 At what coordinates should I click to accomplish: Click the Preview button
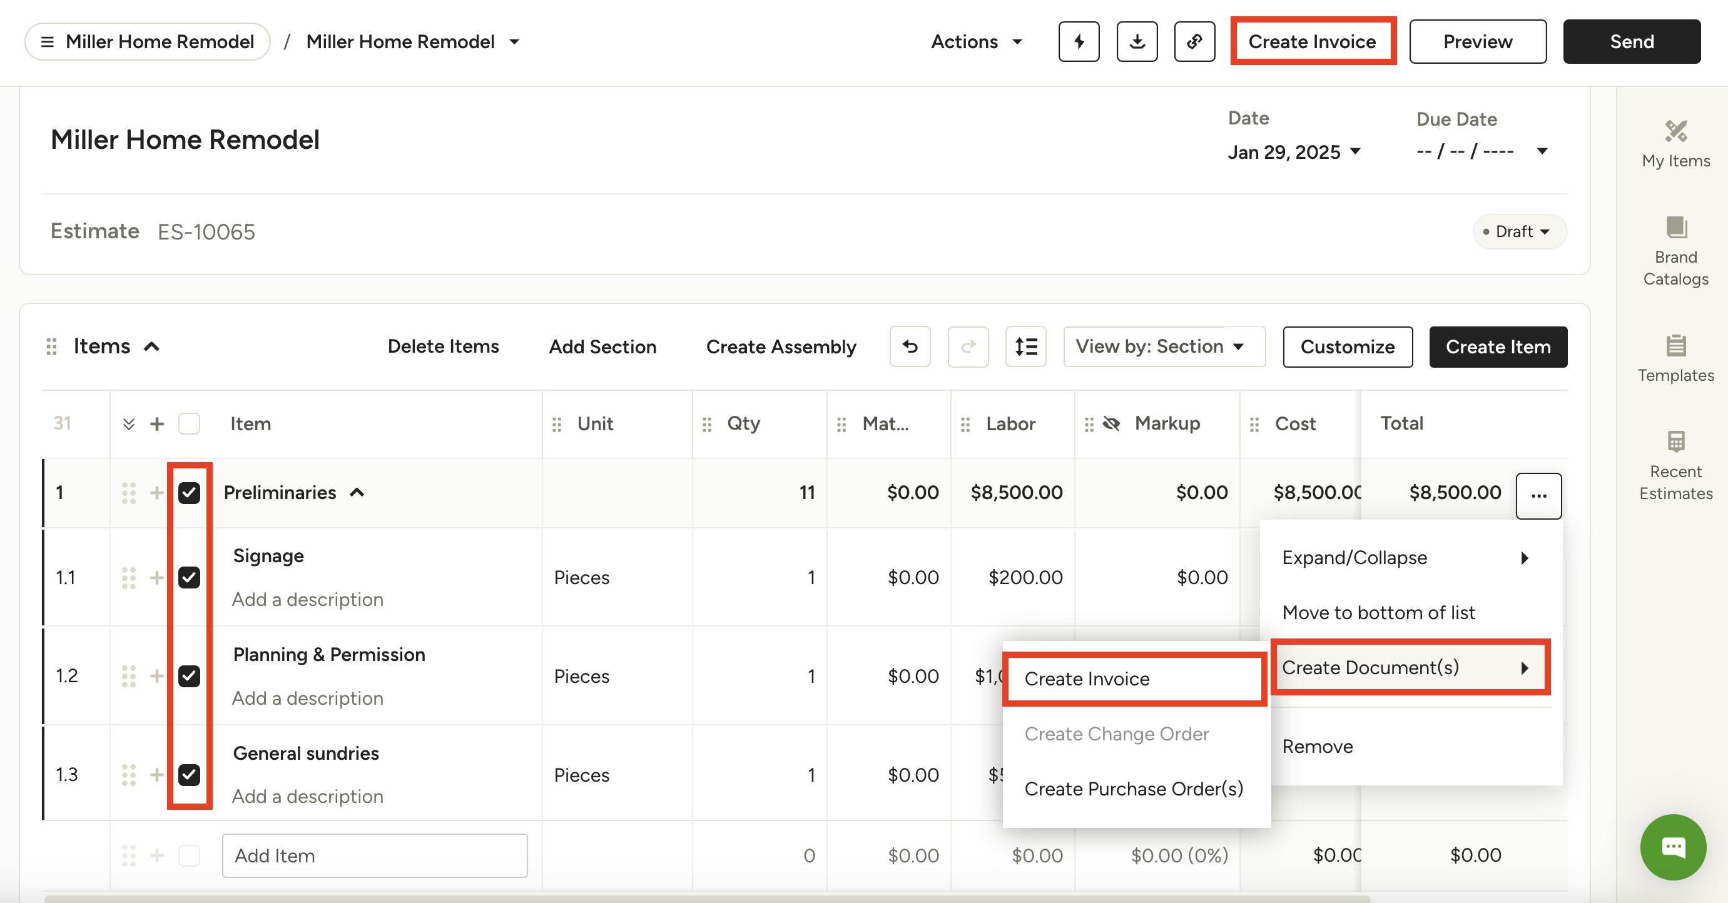(1478, 41)
